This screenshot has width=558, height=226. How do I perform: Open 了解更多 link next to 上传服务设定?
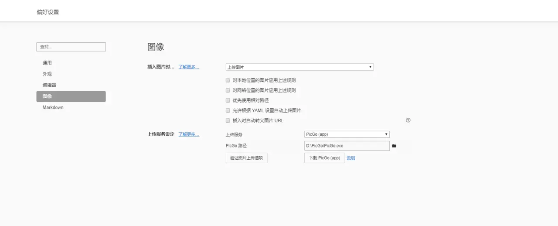point(189,134)
